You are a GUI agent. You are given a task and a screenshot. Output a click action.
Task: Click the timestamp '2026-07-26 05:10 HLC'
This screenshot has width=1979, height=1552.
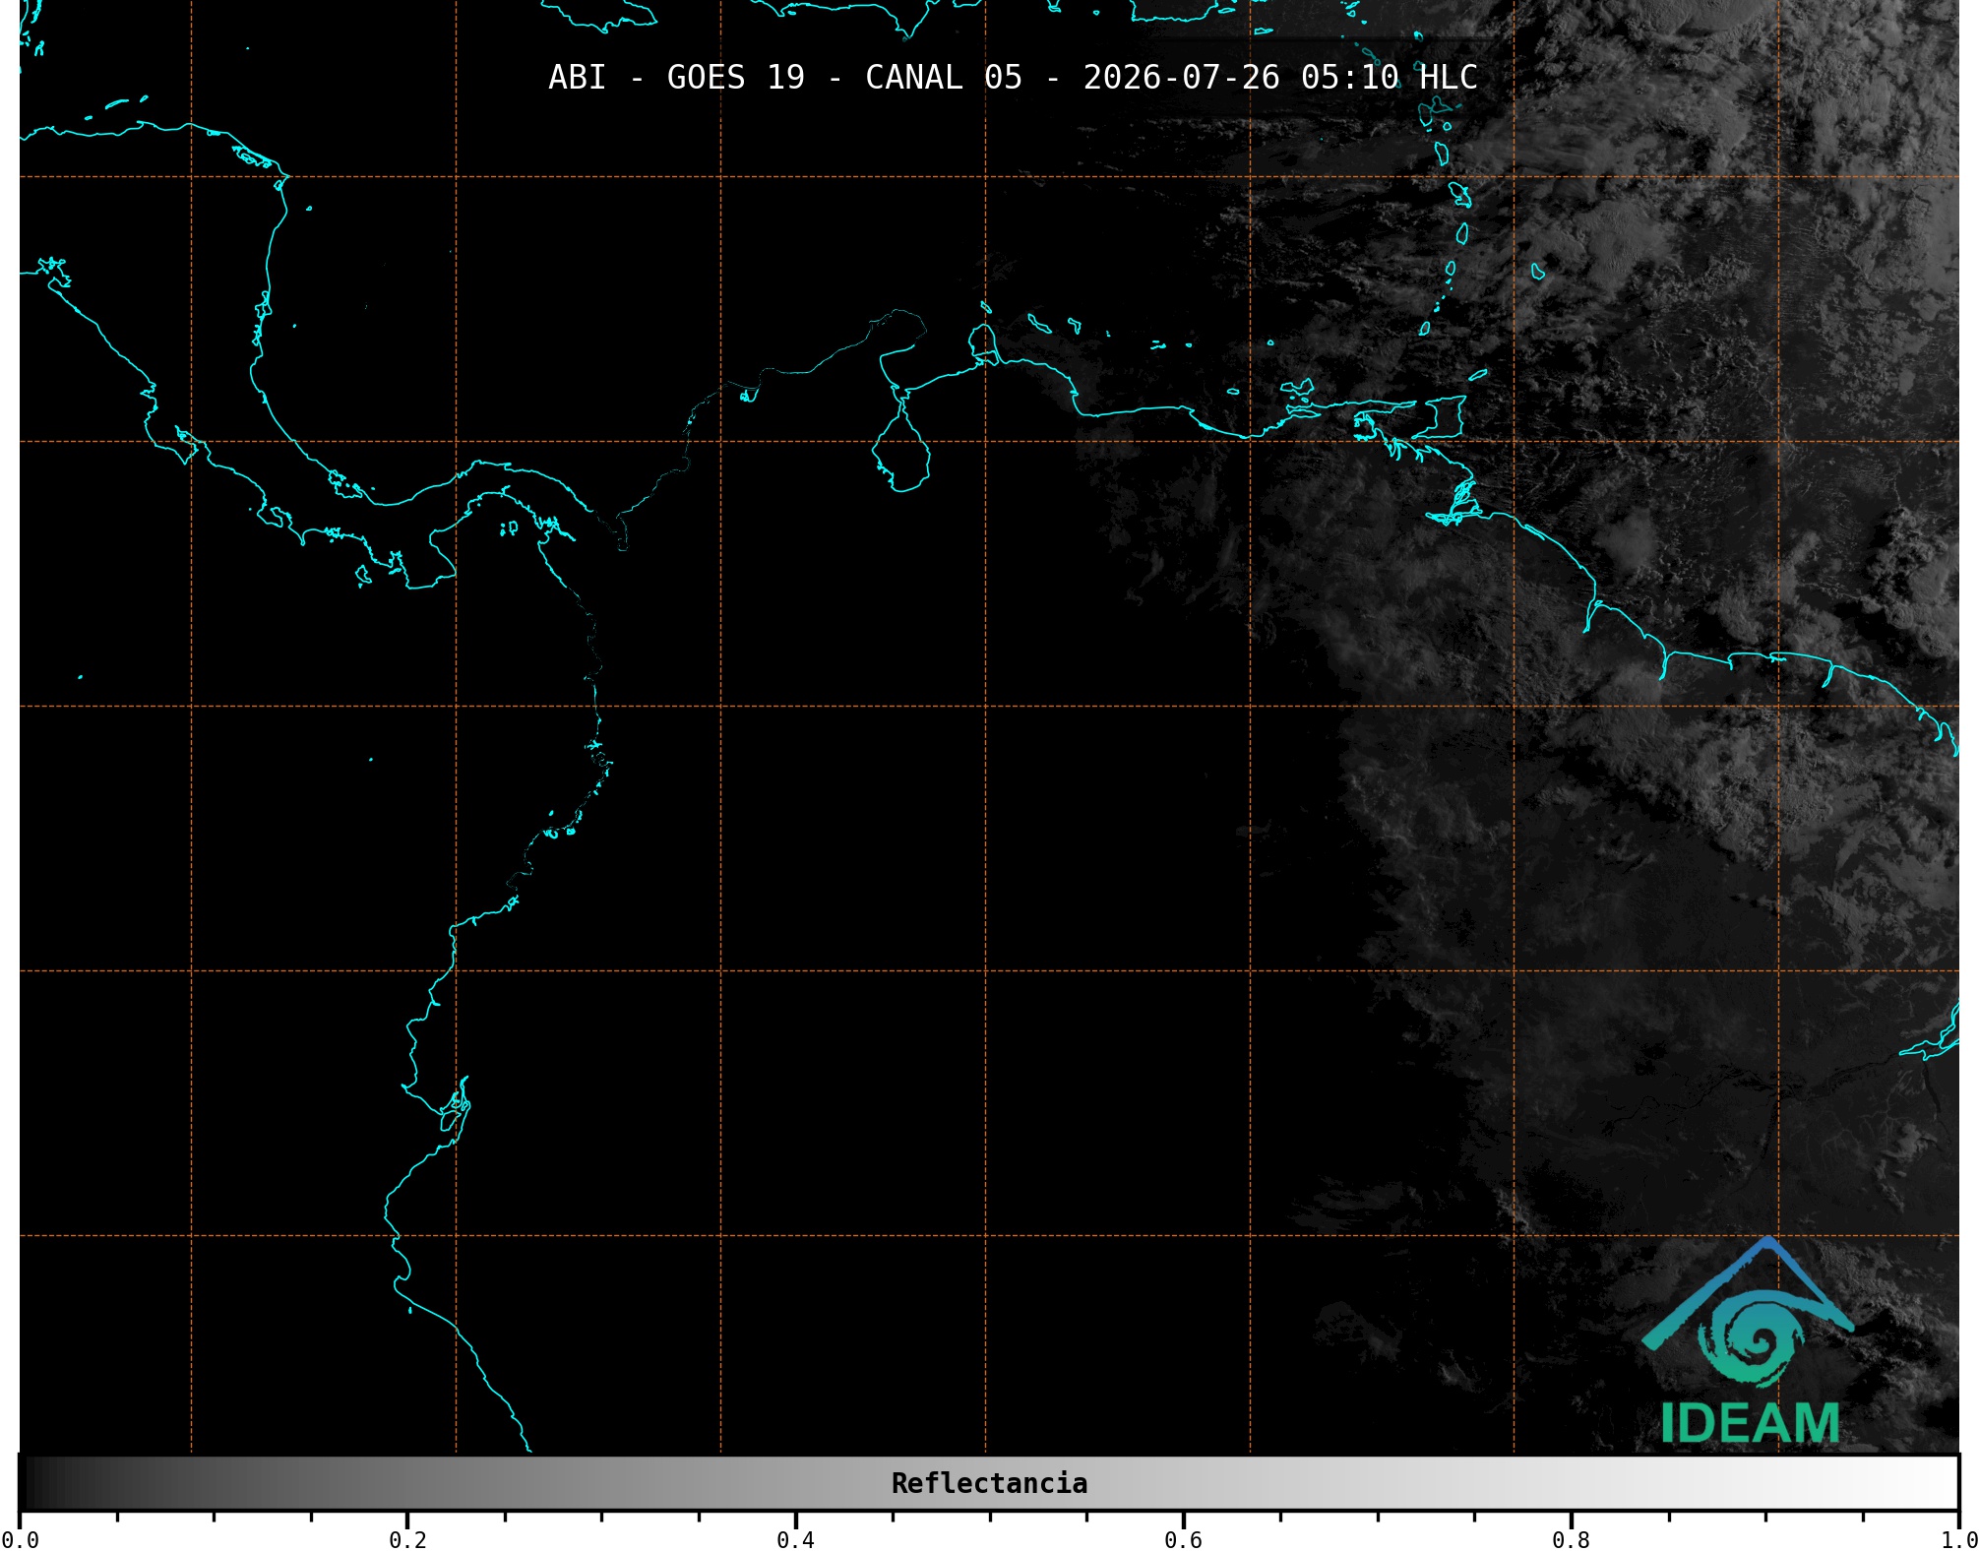coord(1280,78)
